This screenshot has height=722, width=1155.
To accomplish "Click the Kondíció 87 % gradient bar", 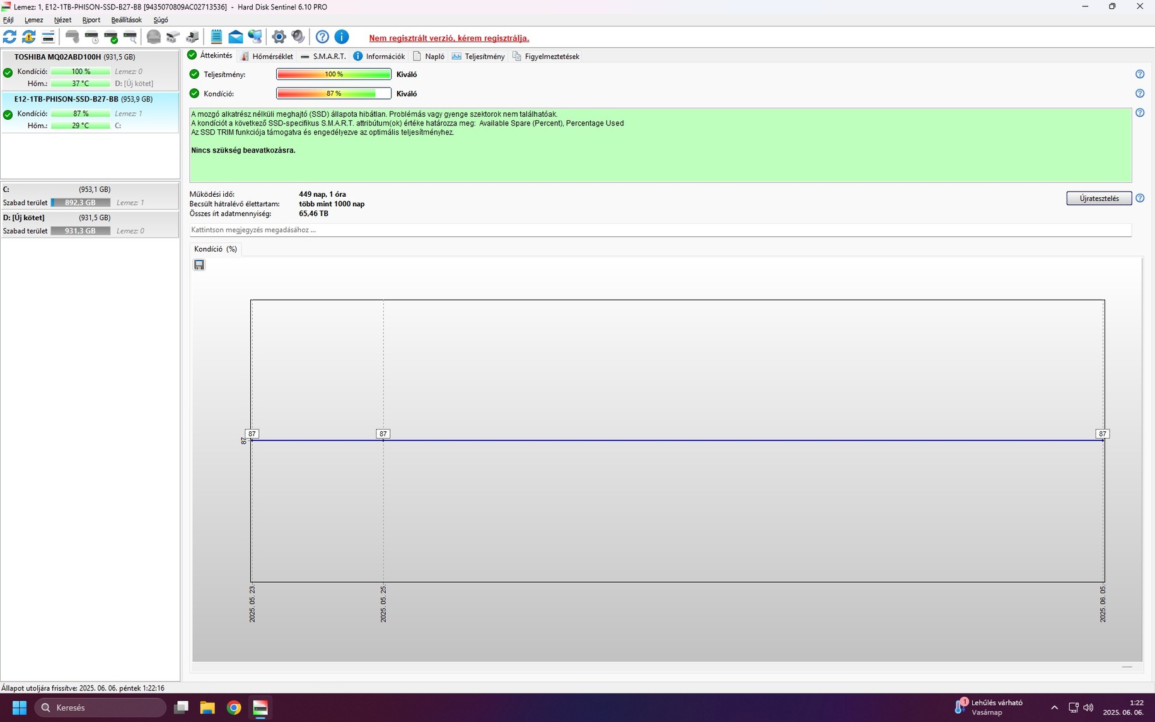I will pyautogui.click(x=334, y=93).
